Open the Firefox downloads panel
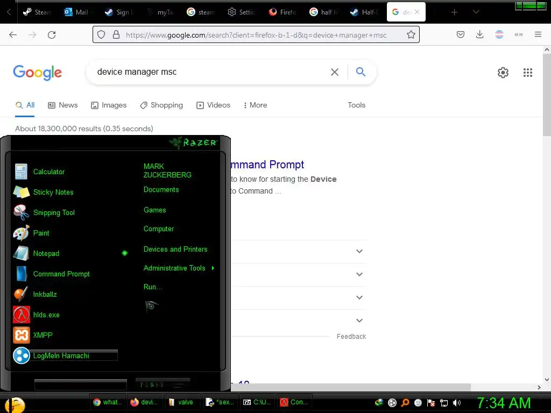The width and height of the screenshot is (551, 413). click(x=479, y=34)
